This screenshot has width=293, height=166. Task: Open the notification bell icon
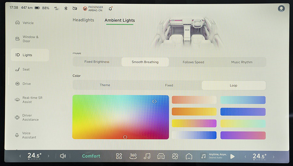pyautogui.click(x=110, y=8)
